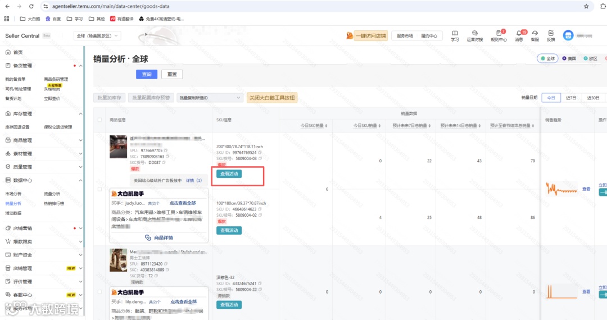Select the 近30日 sales date tab
607x320 pixels.
[x=593, y=98]
